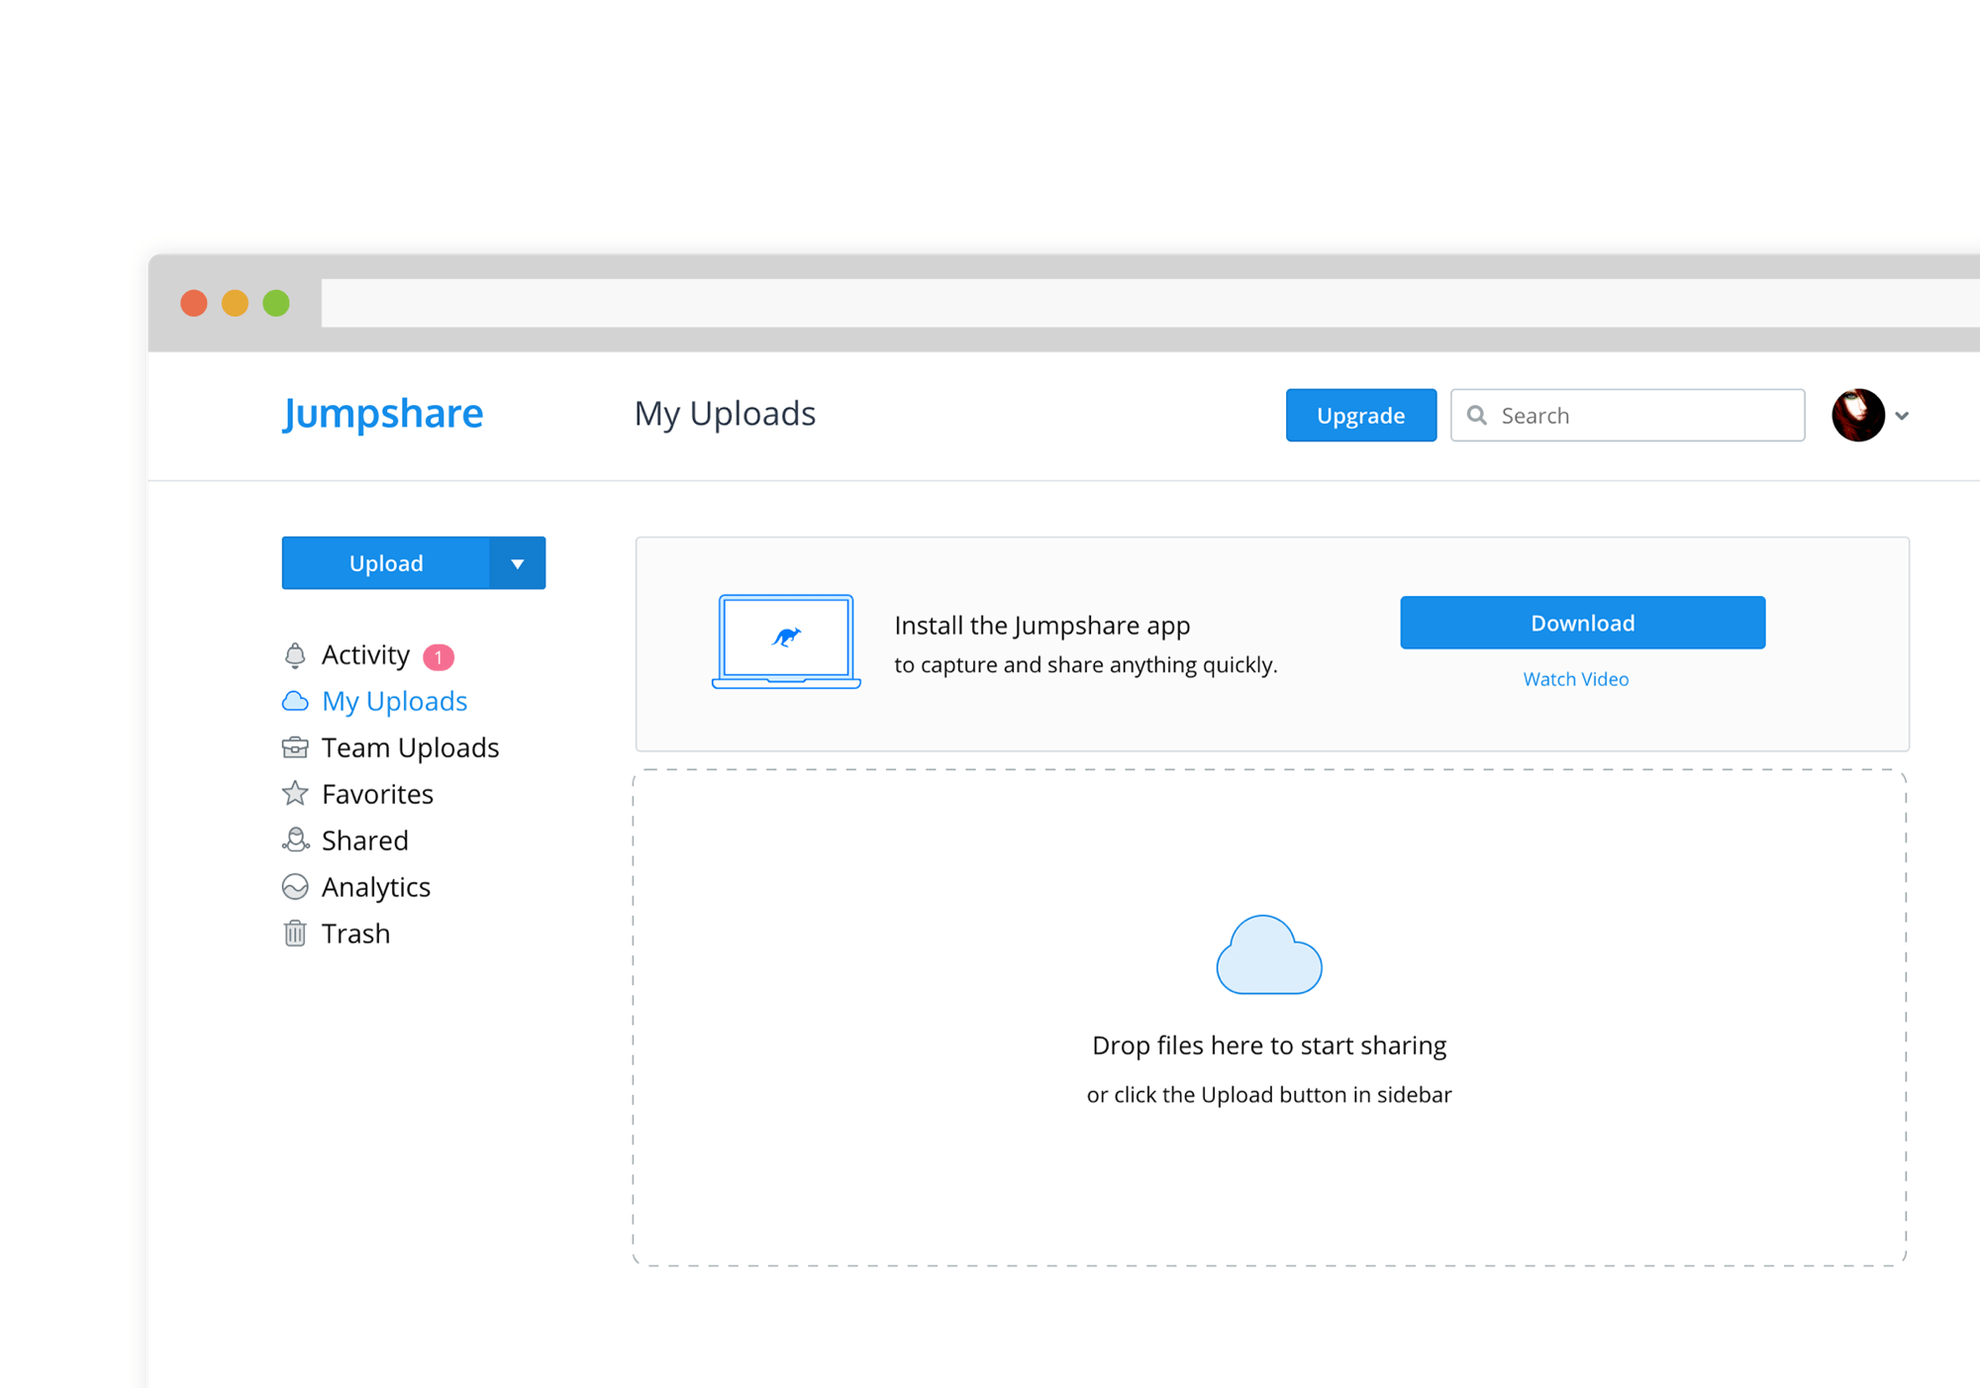The width and height of the screenshot is (1980, 1388).
Task: Click the Trash bin icon
Action: [x=295, y=933]
